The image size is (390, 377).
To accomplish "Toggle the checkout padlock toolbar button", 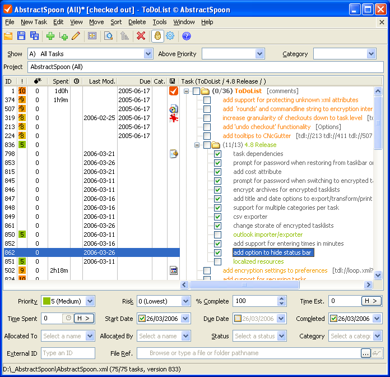I will pyautogui.click(x=157, y=36).
